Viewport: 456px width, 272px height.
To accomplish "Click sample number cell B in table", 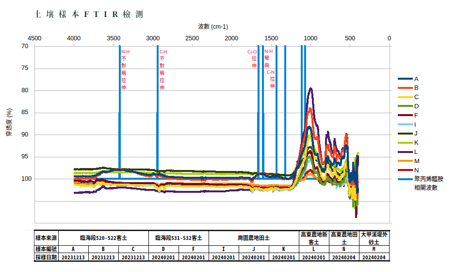I will (x=103, y=249).
